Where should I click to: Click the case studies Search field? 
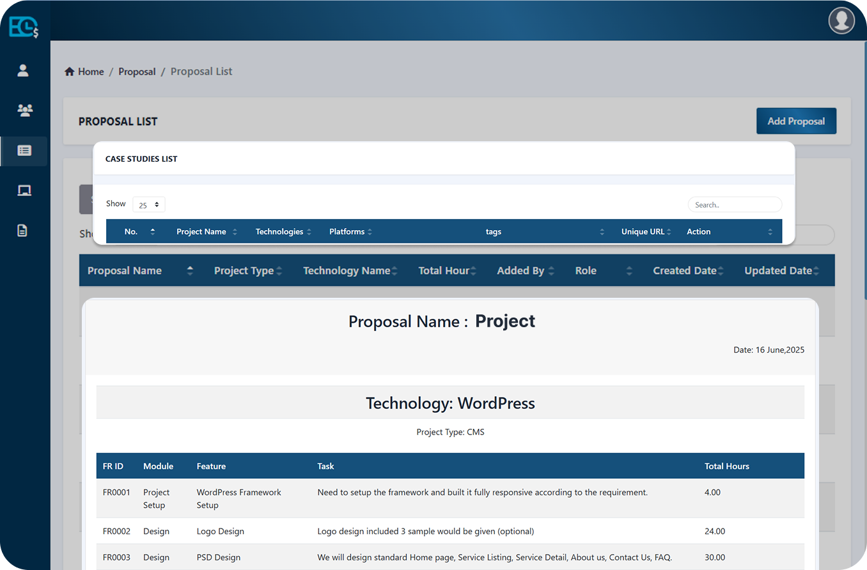735,204
